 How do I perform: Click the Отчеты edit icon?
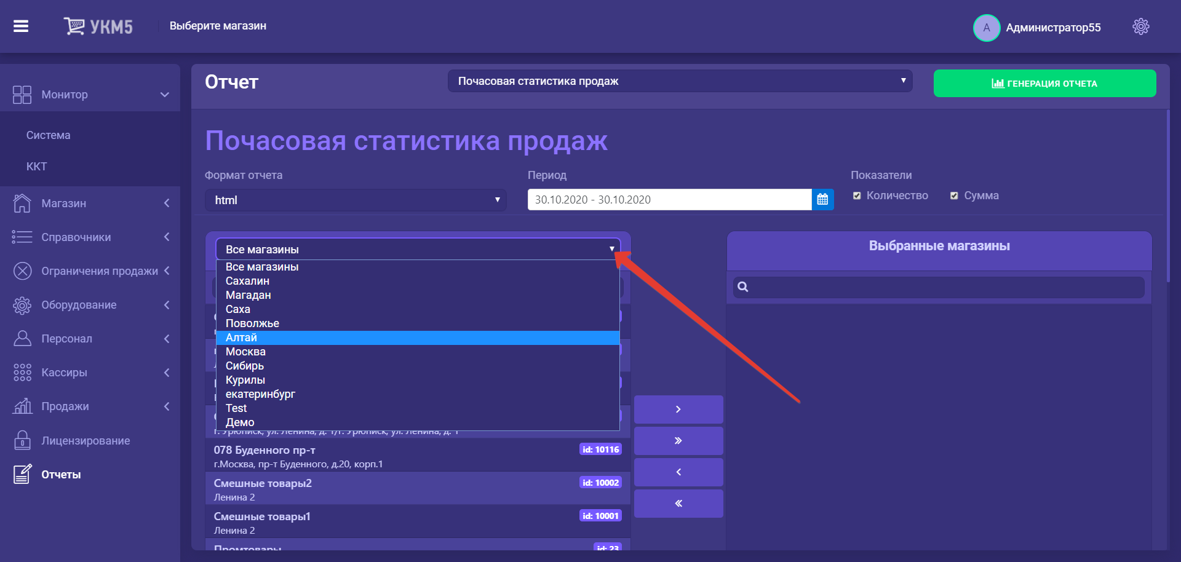click(x=22, y=474)
